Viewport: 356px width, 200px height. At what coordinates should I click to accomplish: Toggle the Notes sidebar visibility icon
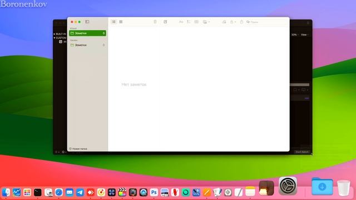pyautogui.click(x=87, y=22)
